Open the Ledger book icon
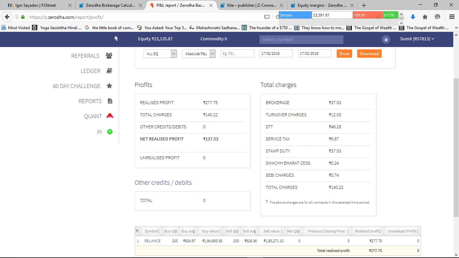Screen dimensions: 459x258 point(109,71)
